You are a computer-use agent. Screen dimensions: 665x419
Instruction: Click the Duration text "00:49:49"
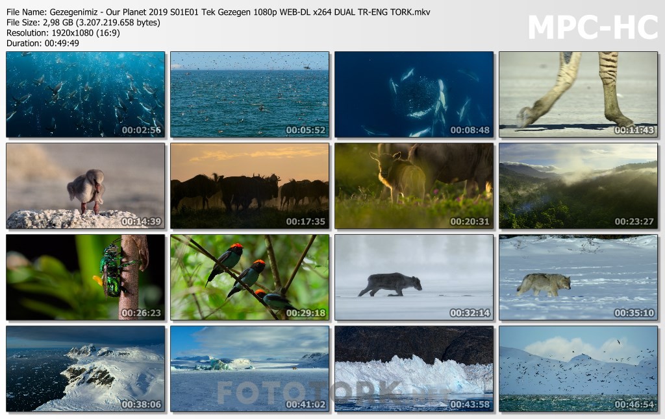tap(62, 43)
